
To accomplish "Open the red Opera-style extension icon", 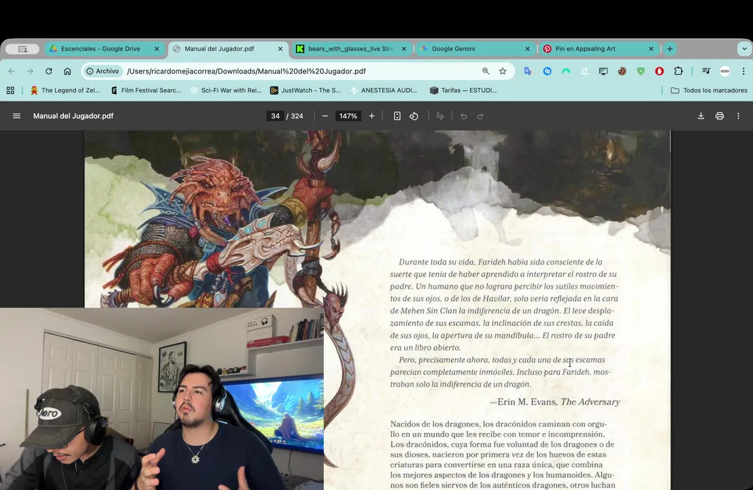I will coord(659,71).
